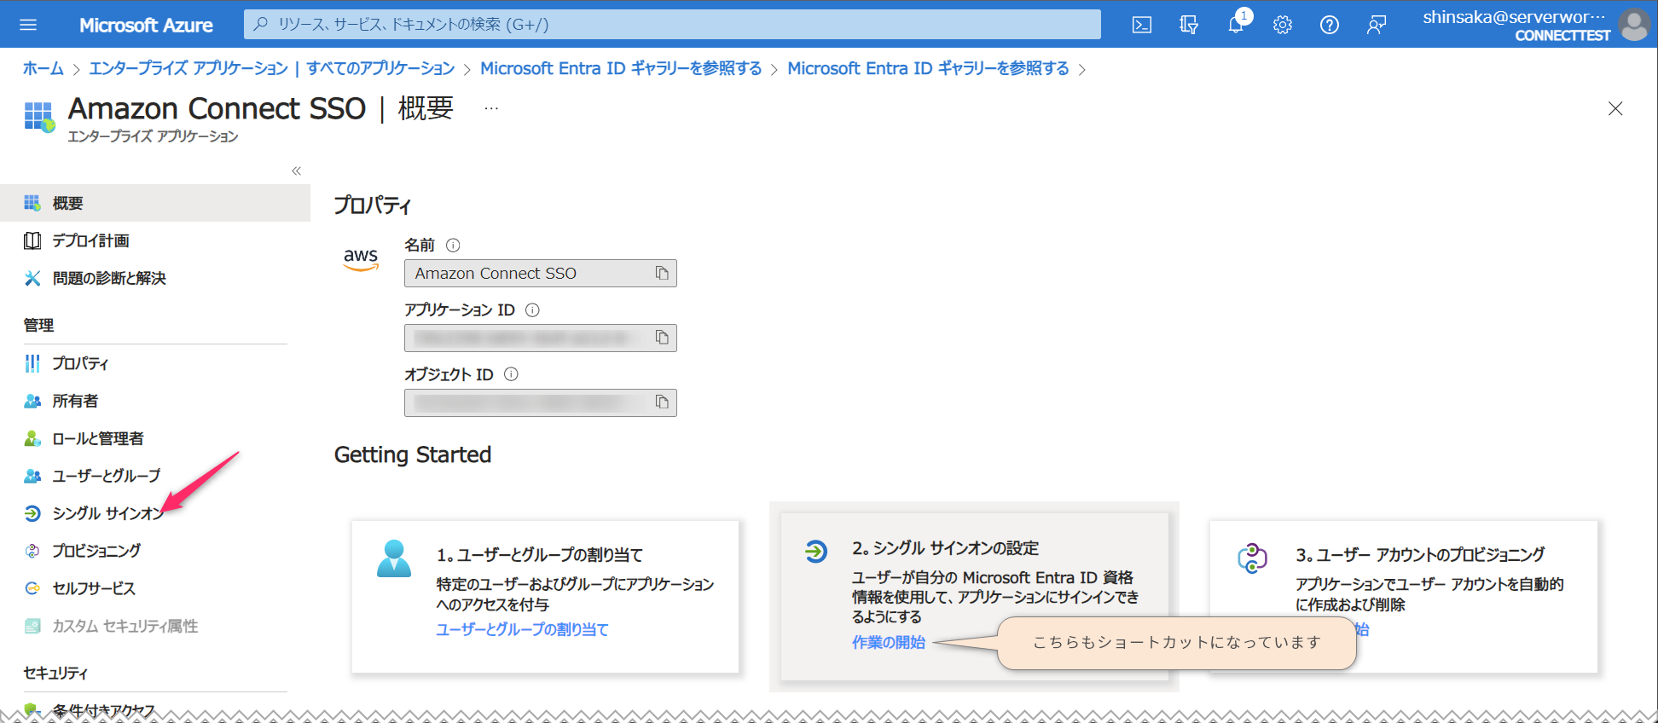Open セルフサービス menu item
The height and width of the screenshot is (723, 1658).
point(155,588)
